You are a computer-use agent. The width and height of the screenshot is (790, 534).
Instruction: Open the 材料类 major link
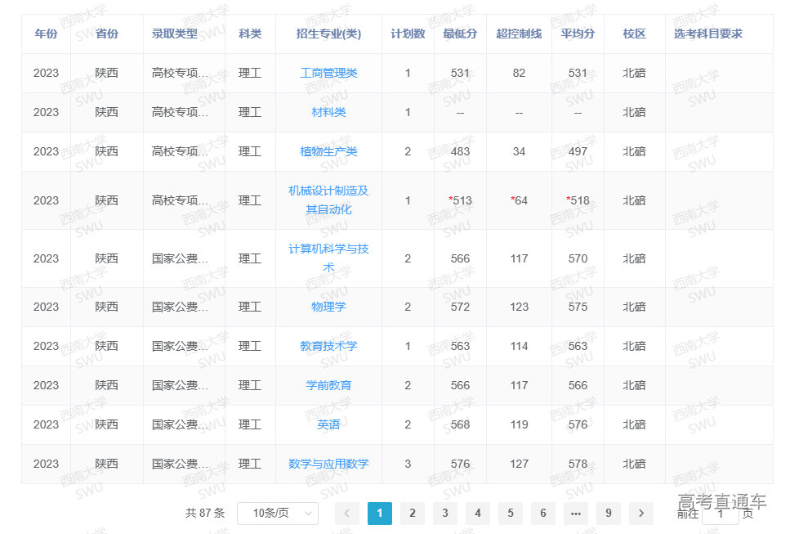328,112
